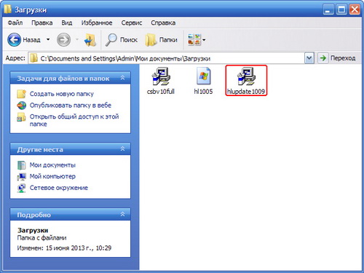Click the share folder icon
The image size is (364, 273).
(x=21, y=117)
